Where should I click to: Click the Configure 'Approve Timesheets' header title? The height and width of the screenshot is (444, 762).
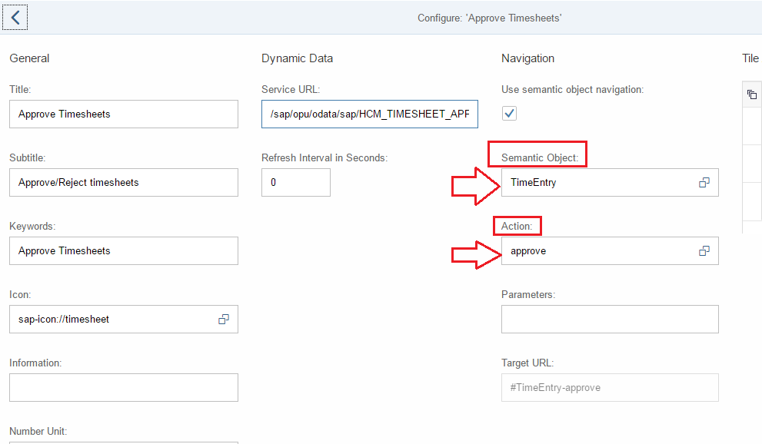[489, 18]
